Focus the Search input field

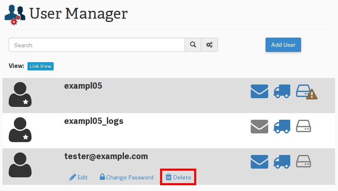click(96, 45)
